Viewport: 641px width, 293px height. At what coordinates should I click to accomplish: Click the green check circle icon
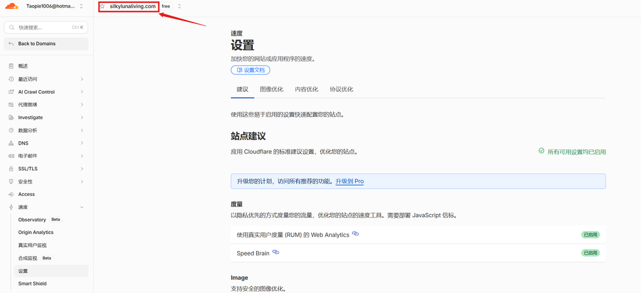(x=541, y=152)
